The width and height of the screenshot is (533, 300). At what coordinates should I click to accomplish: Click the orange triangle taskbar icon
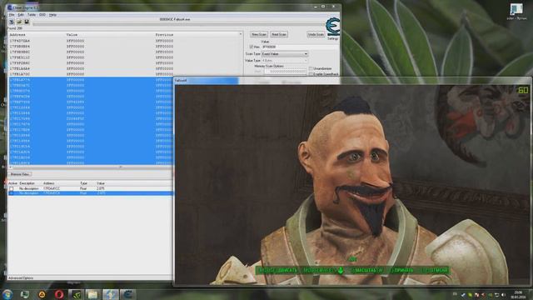coord(42,294)
